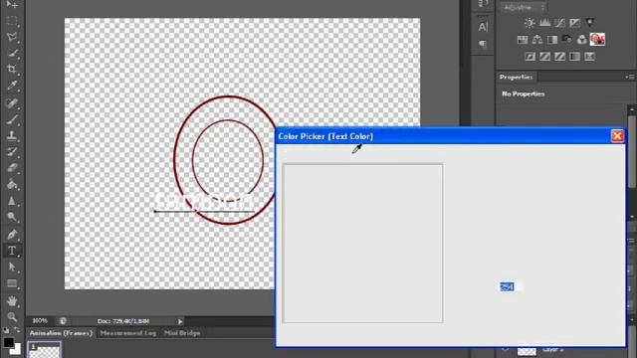Image resolution: width=637 pixels, height=358 pixels.
Task: Select the Rectangle shape tool
Action: click(12, 283)
